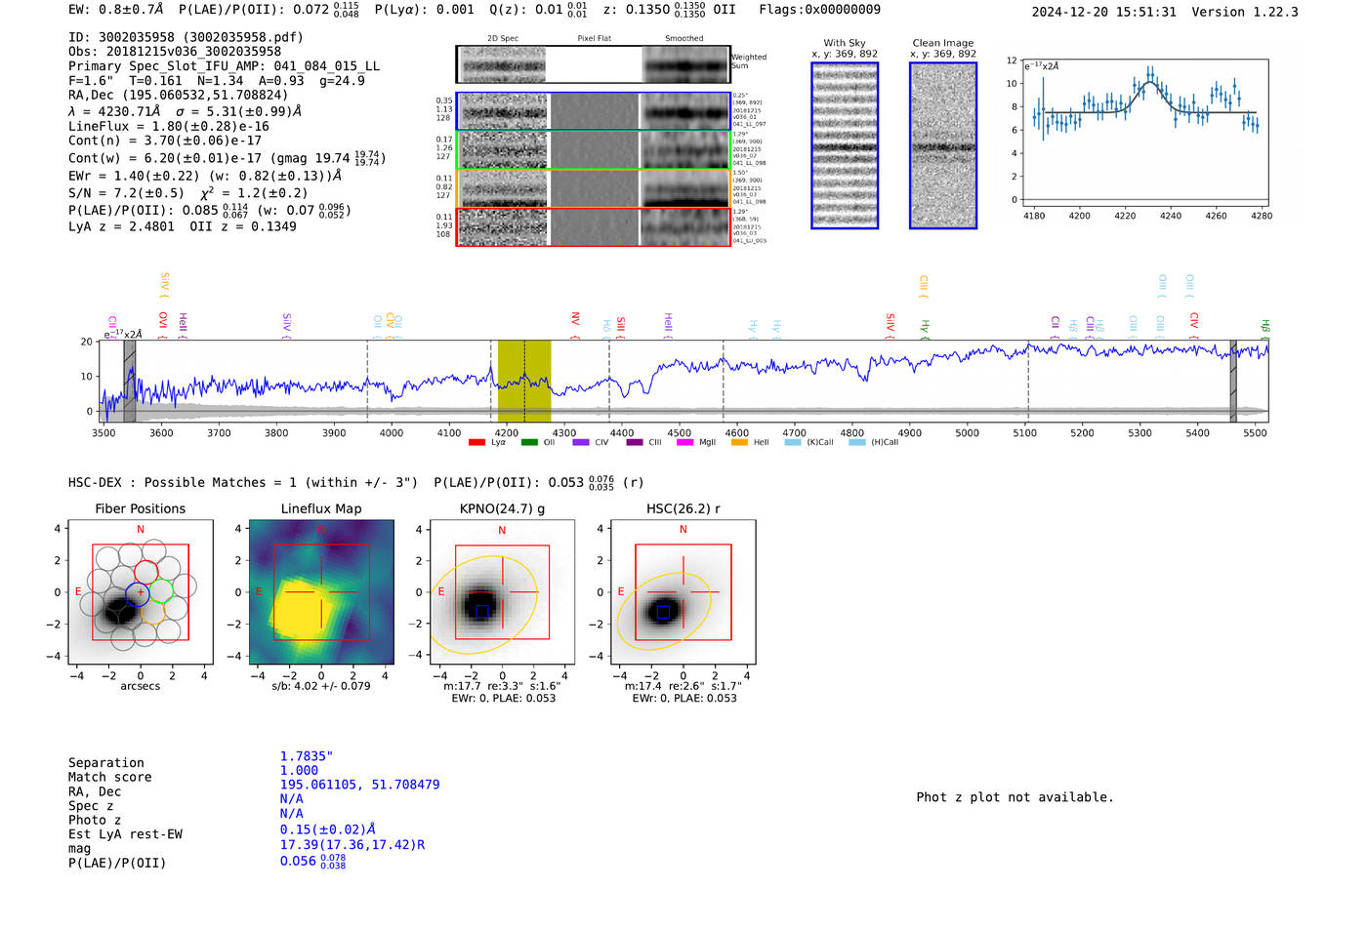This screenshot has width=1367, height=930.
Task: Select the KPNO(24.7) g image
Action: click(x=502, y=592)
